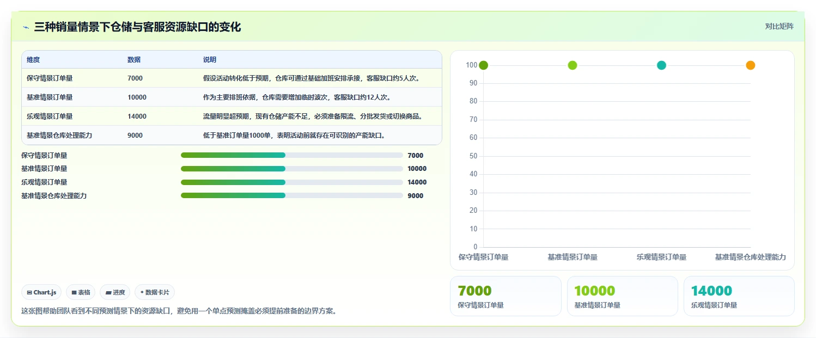Viewport: 816px width, 338px height.
Task: Click the 基准情景仓库处理能力 x-axis label
Action: (x=751, y=257)
